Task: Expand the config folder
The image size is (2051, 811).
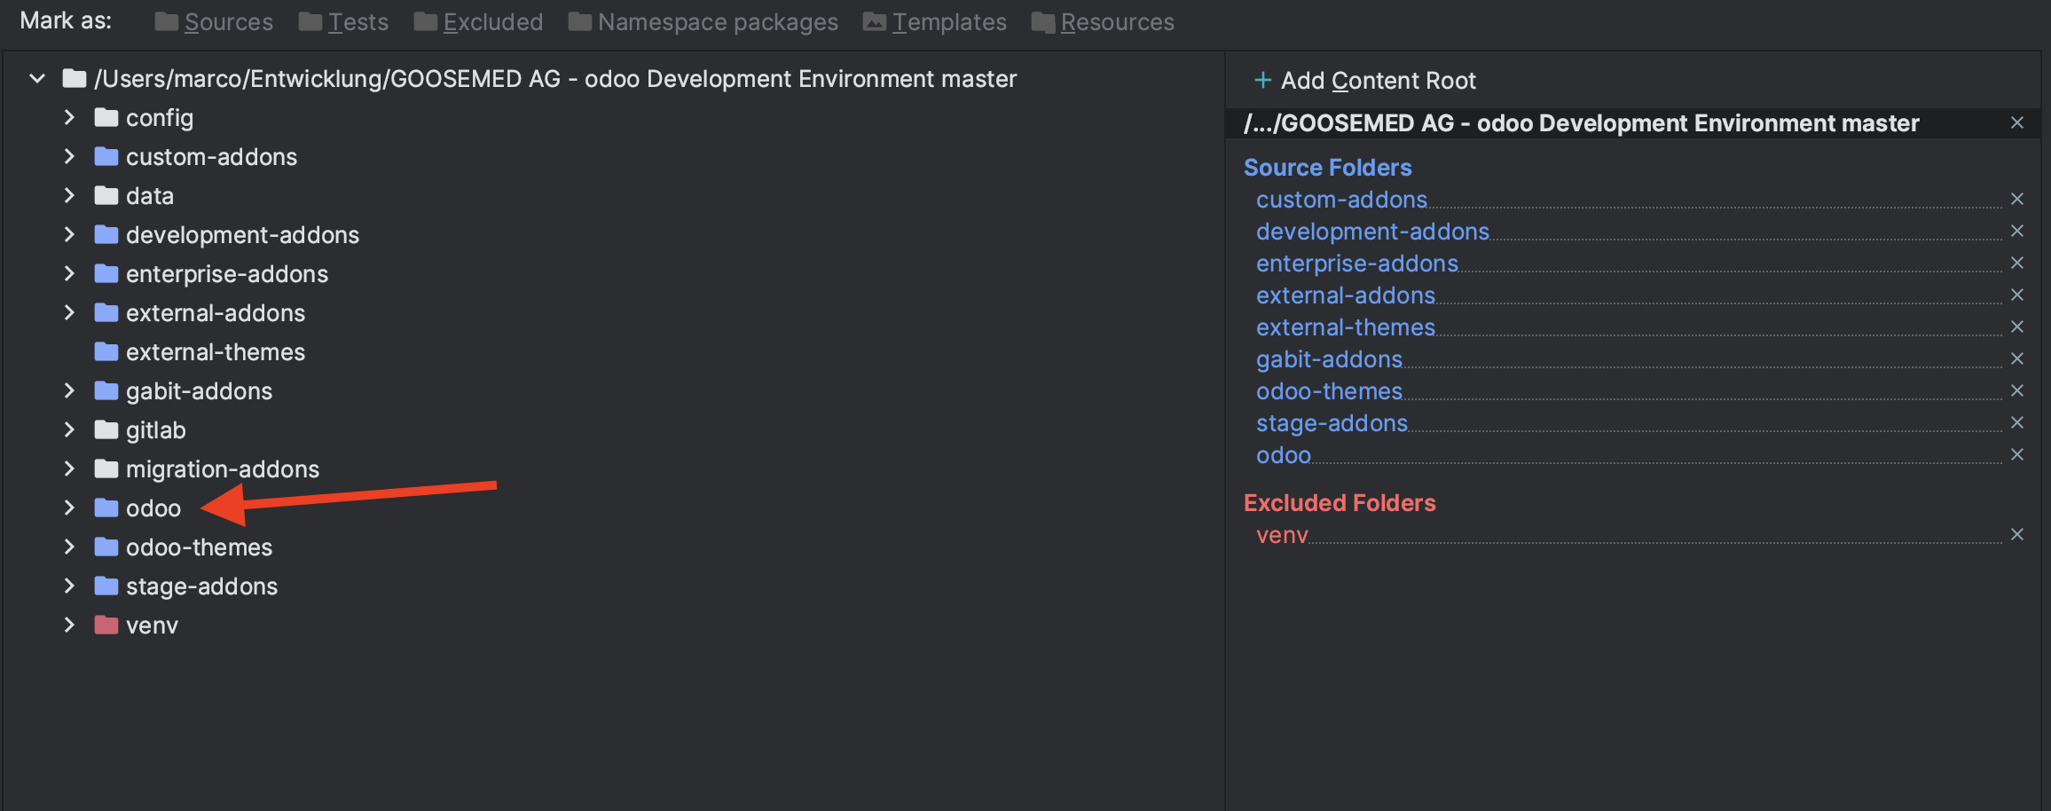Action: 69,117
